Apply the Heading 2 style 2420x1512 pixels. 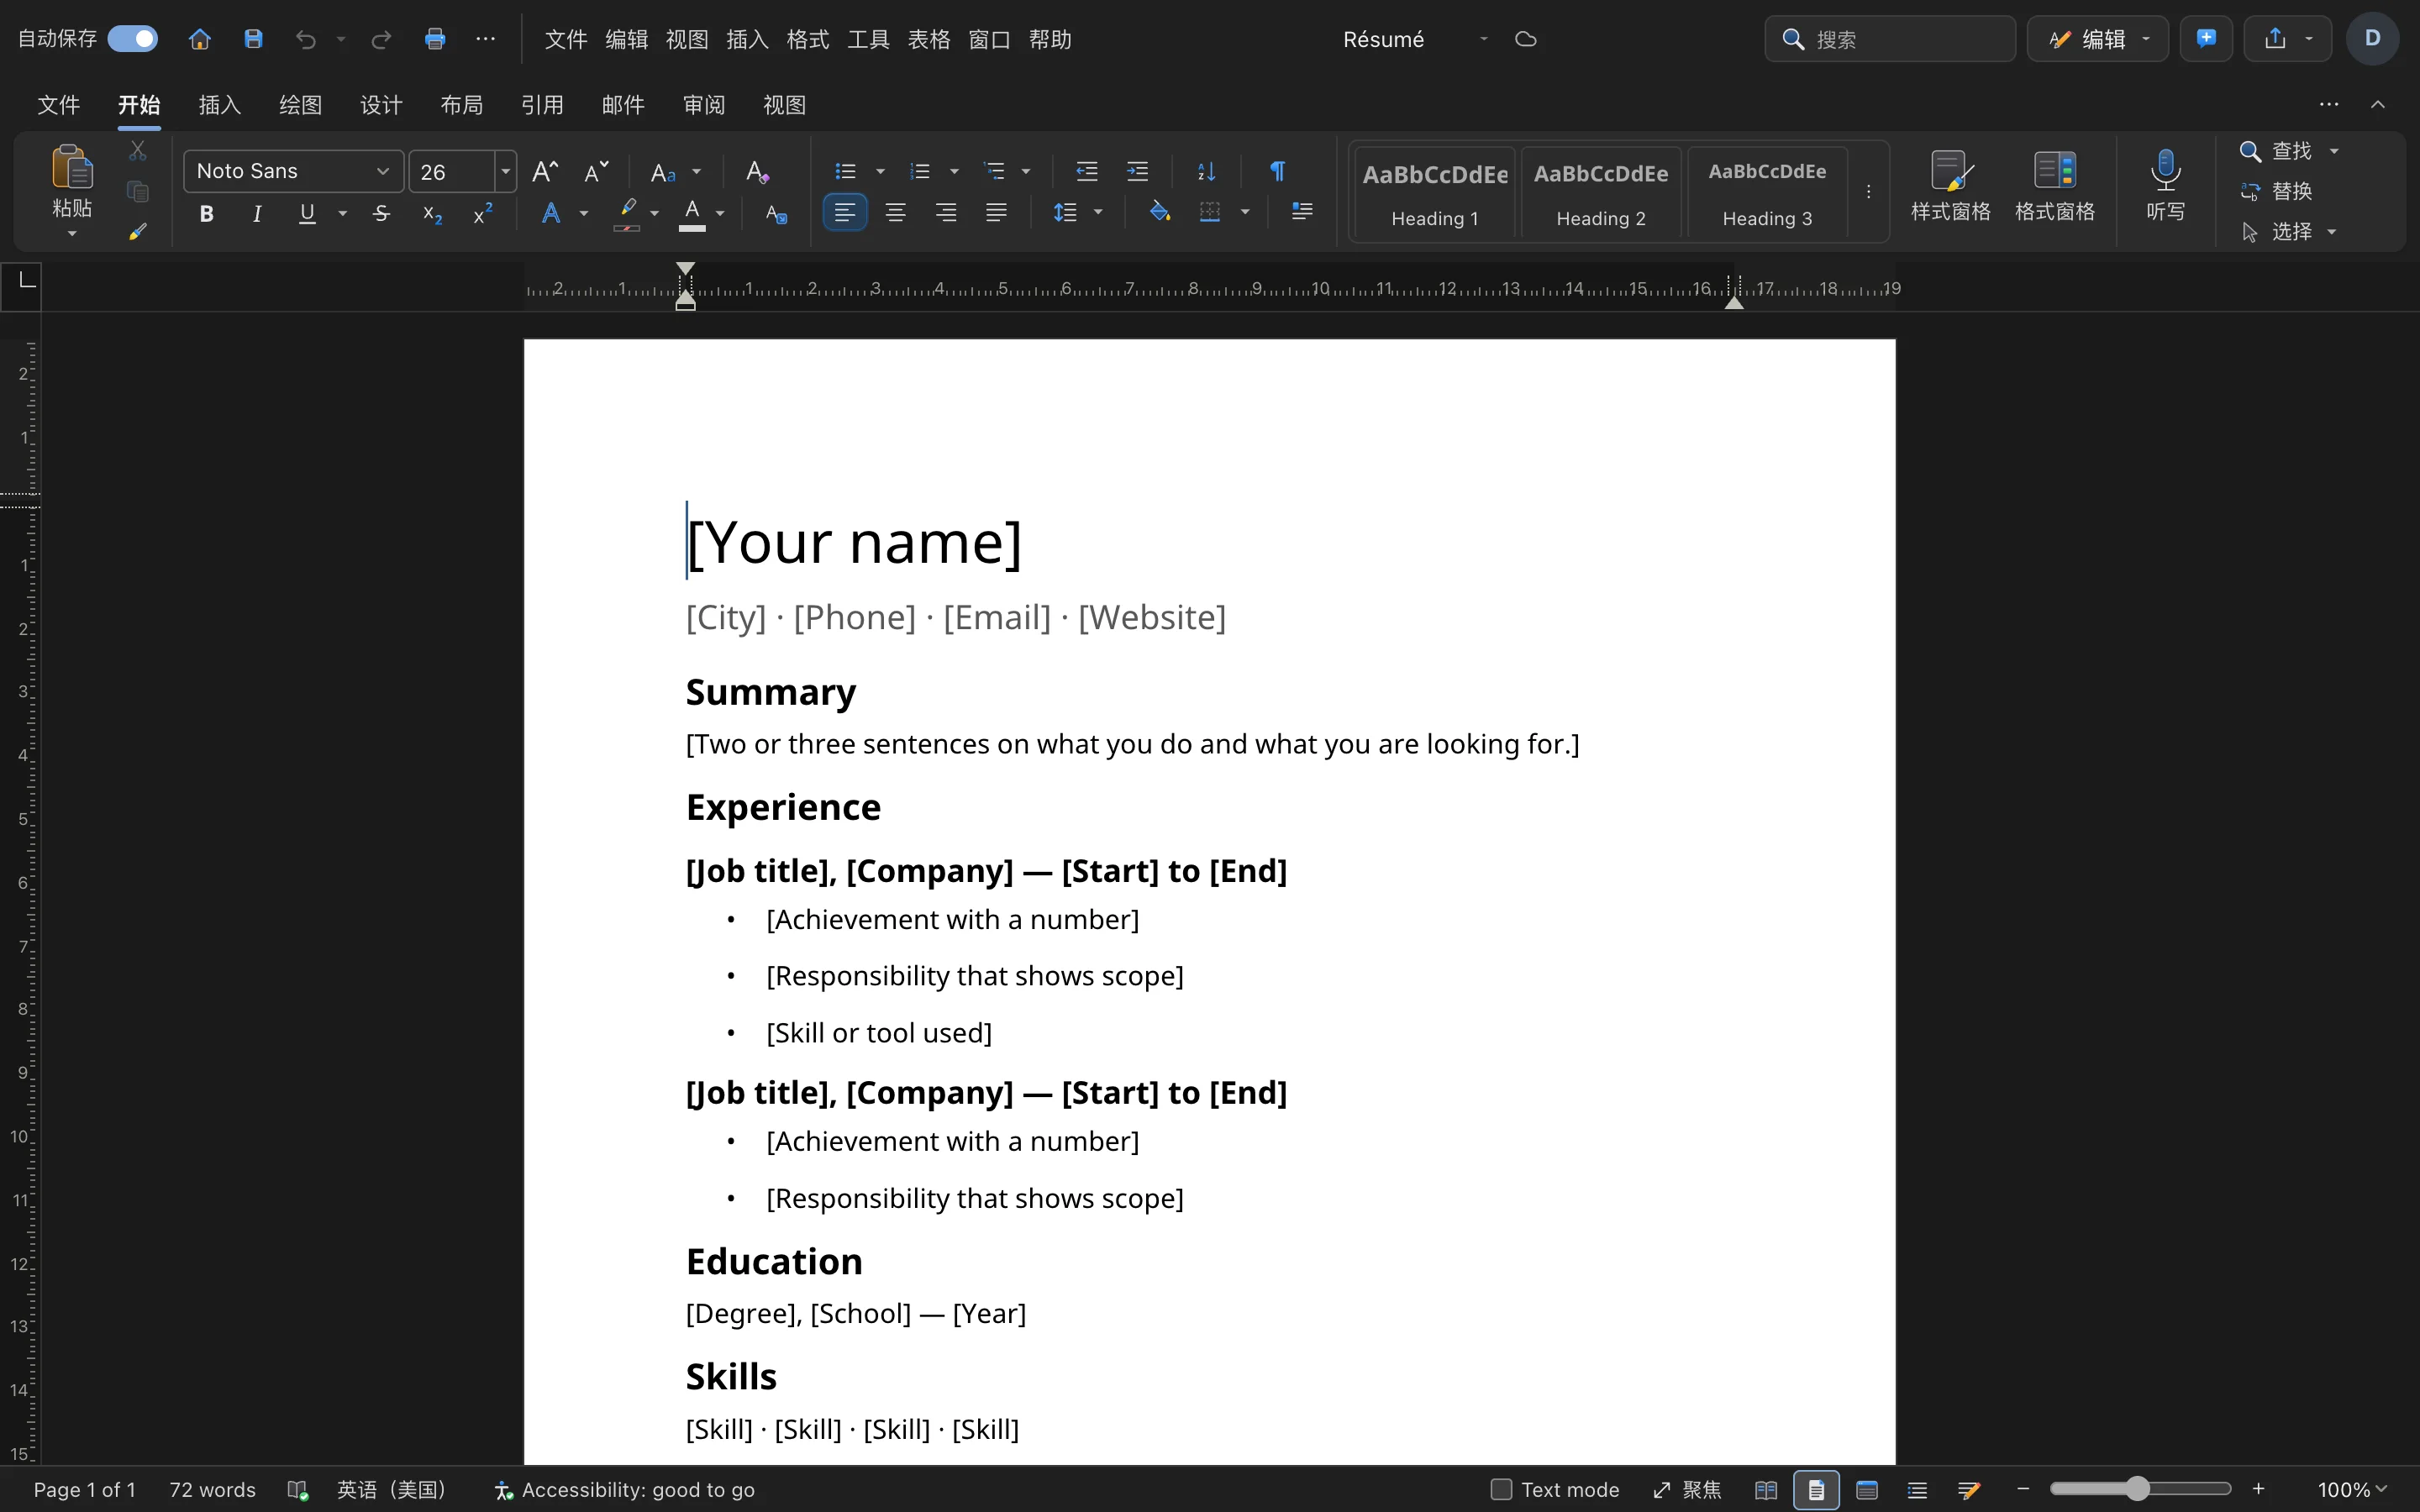(x=1601, y=193)
